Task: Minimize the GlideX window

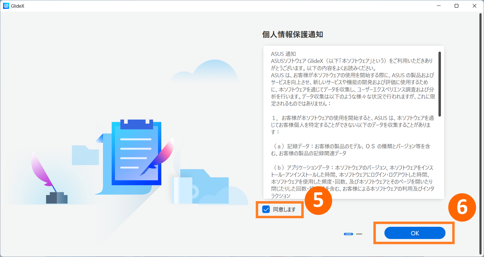Action: [439, 6]
